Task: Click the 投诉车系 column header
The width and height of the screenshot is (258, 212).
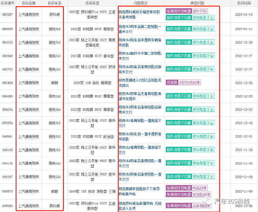Action: click(x=55, y=3)
